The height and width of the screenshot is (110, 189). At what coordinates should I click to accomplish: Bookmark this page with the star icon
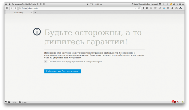tap(144, 8)
